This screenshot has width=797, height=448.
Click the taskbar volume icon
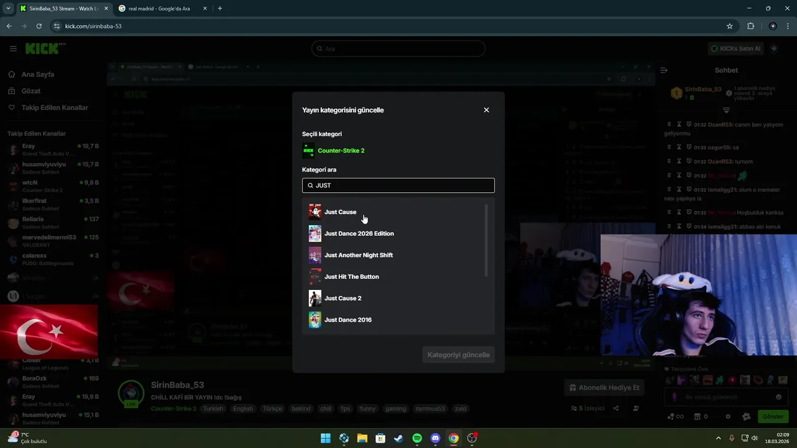point(754,438)
